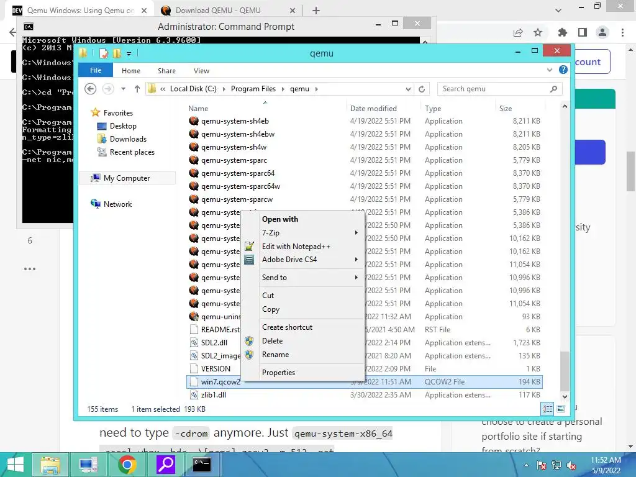Go forward in Explorer navigation
The image size is (636, 477).
(108, 89)
